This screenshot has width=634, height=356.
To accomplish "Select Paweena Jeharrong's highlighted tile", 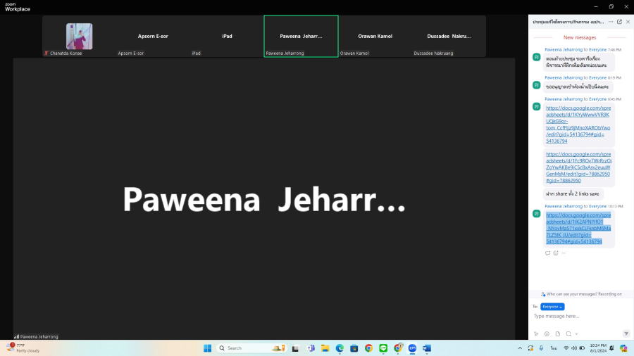I will 301,37.
